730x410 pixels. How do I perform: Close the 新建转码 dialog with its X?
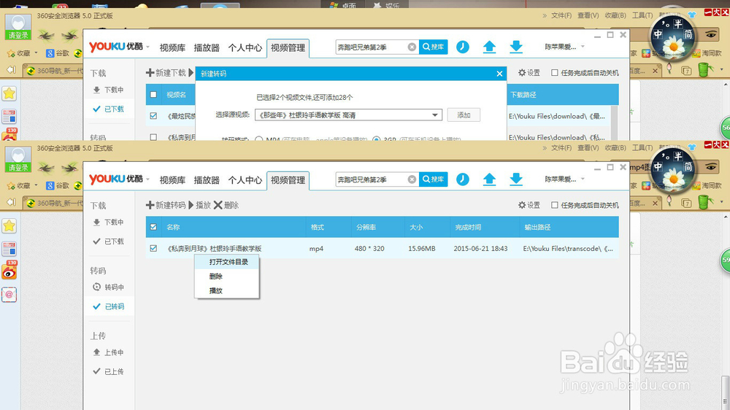coord(499,74)
